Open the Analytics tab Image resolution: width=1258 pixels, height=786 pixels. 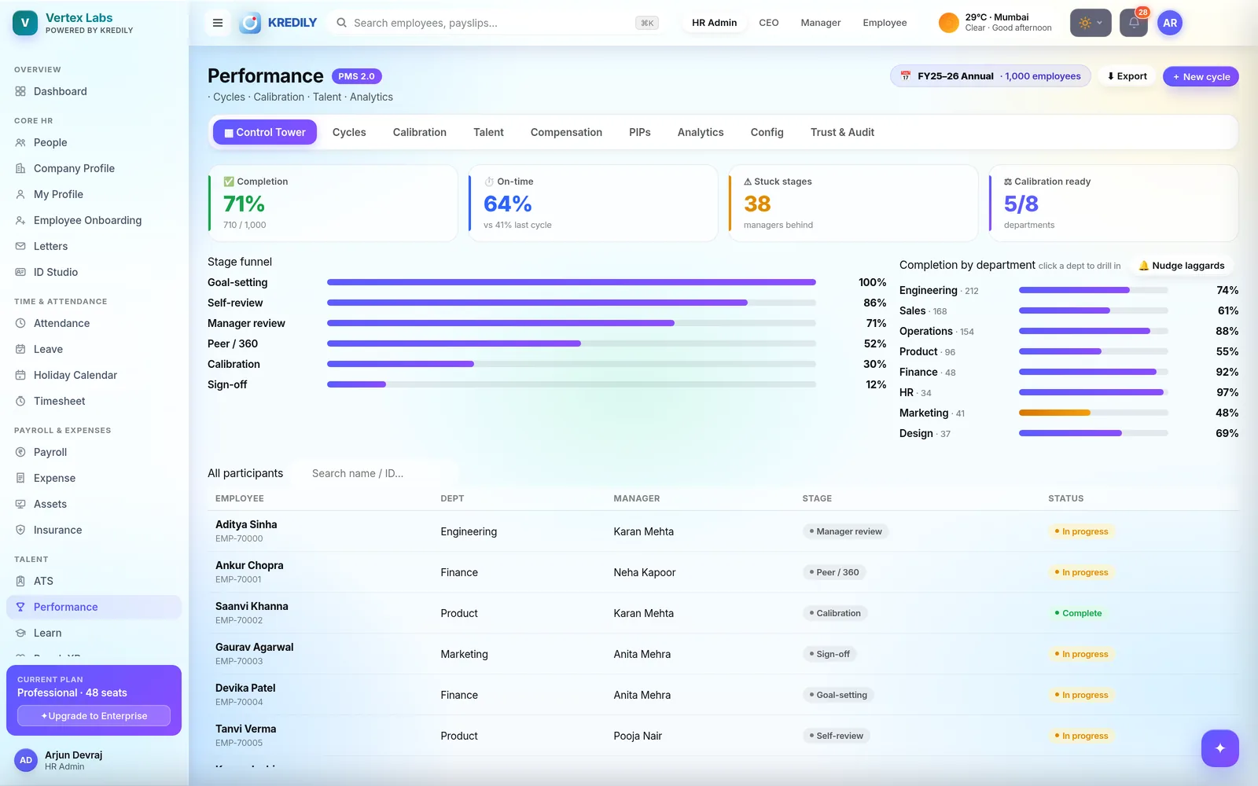(x=701, y=132)
